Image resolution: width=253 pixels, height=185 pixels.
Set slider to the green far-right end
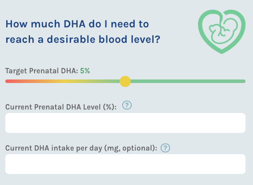[x=243, y=81]
